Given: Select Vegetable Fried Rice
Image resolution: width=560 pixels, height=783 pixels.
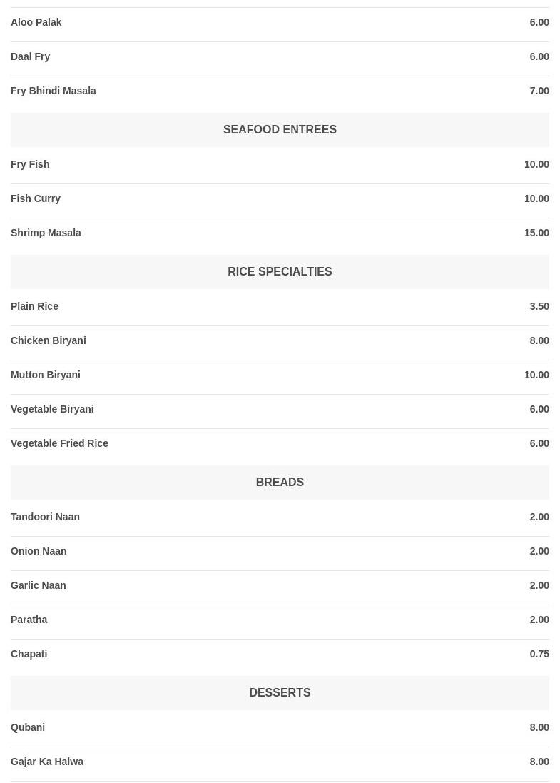Looking at the screenshot, I should click(59, 443).
